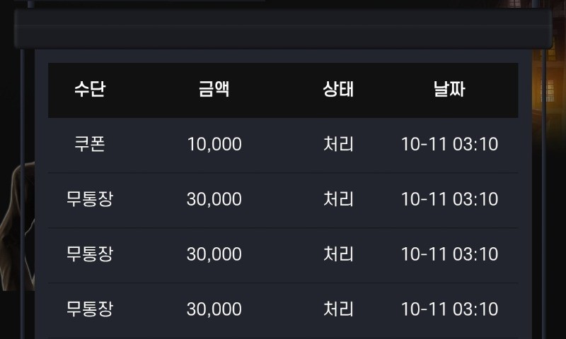Click the date in the last 무통장 row
Image resolution: width=566 pixels, height=339 pixels.
click(x=449, y=309)
